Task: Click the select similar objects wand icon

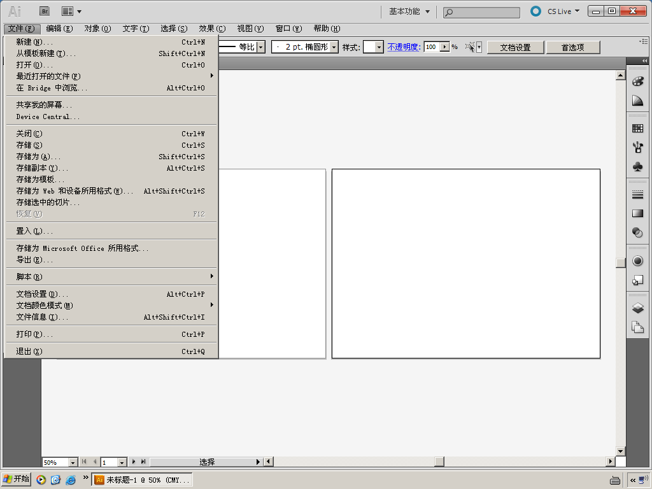Action: (470, 47)
